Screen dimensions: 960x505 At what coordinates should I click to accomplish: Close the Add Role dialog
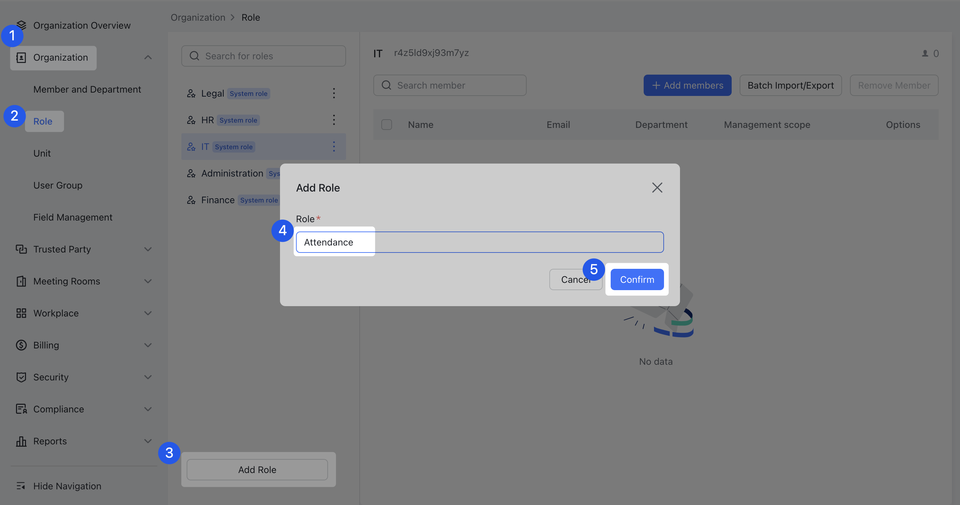tap(657, 187)
